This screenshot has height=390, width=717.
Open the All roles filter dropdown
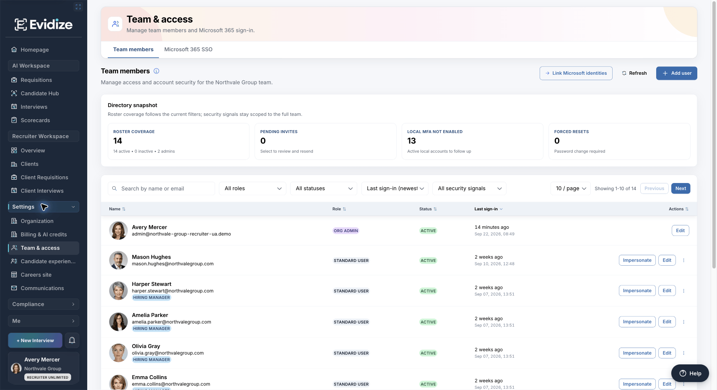coord(253,188)
